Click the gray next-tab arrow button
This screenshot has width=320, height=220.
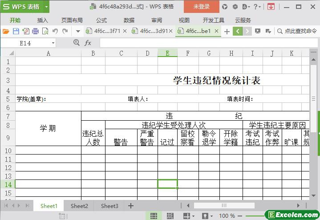pos(247,31)
